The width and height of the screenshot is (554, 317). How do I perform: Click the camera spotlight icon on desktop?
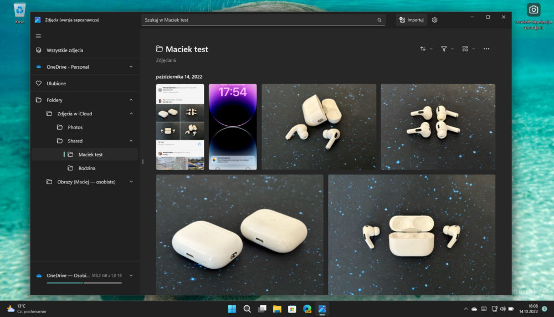point(533,9)
